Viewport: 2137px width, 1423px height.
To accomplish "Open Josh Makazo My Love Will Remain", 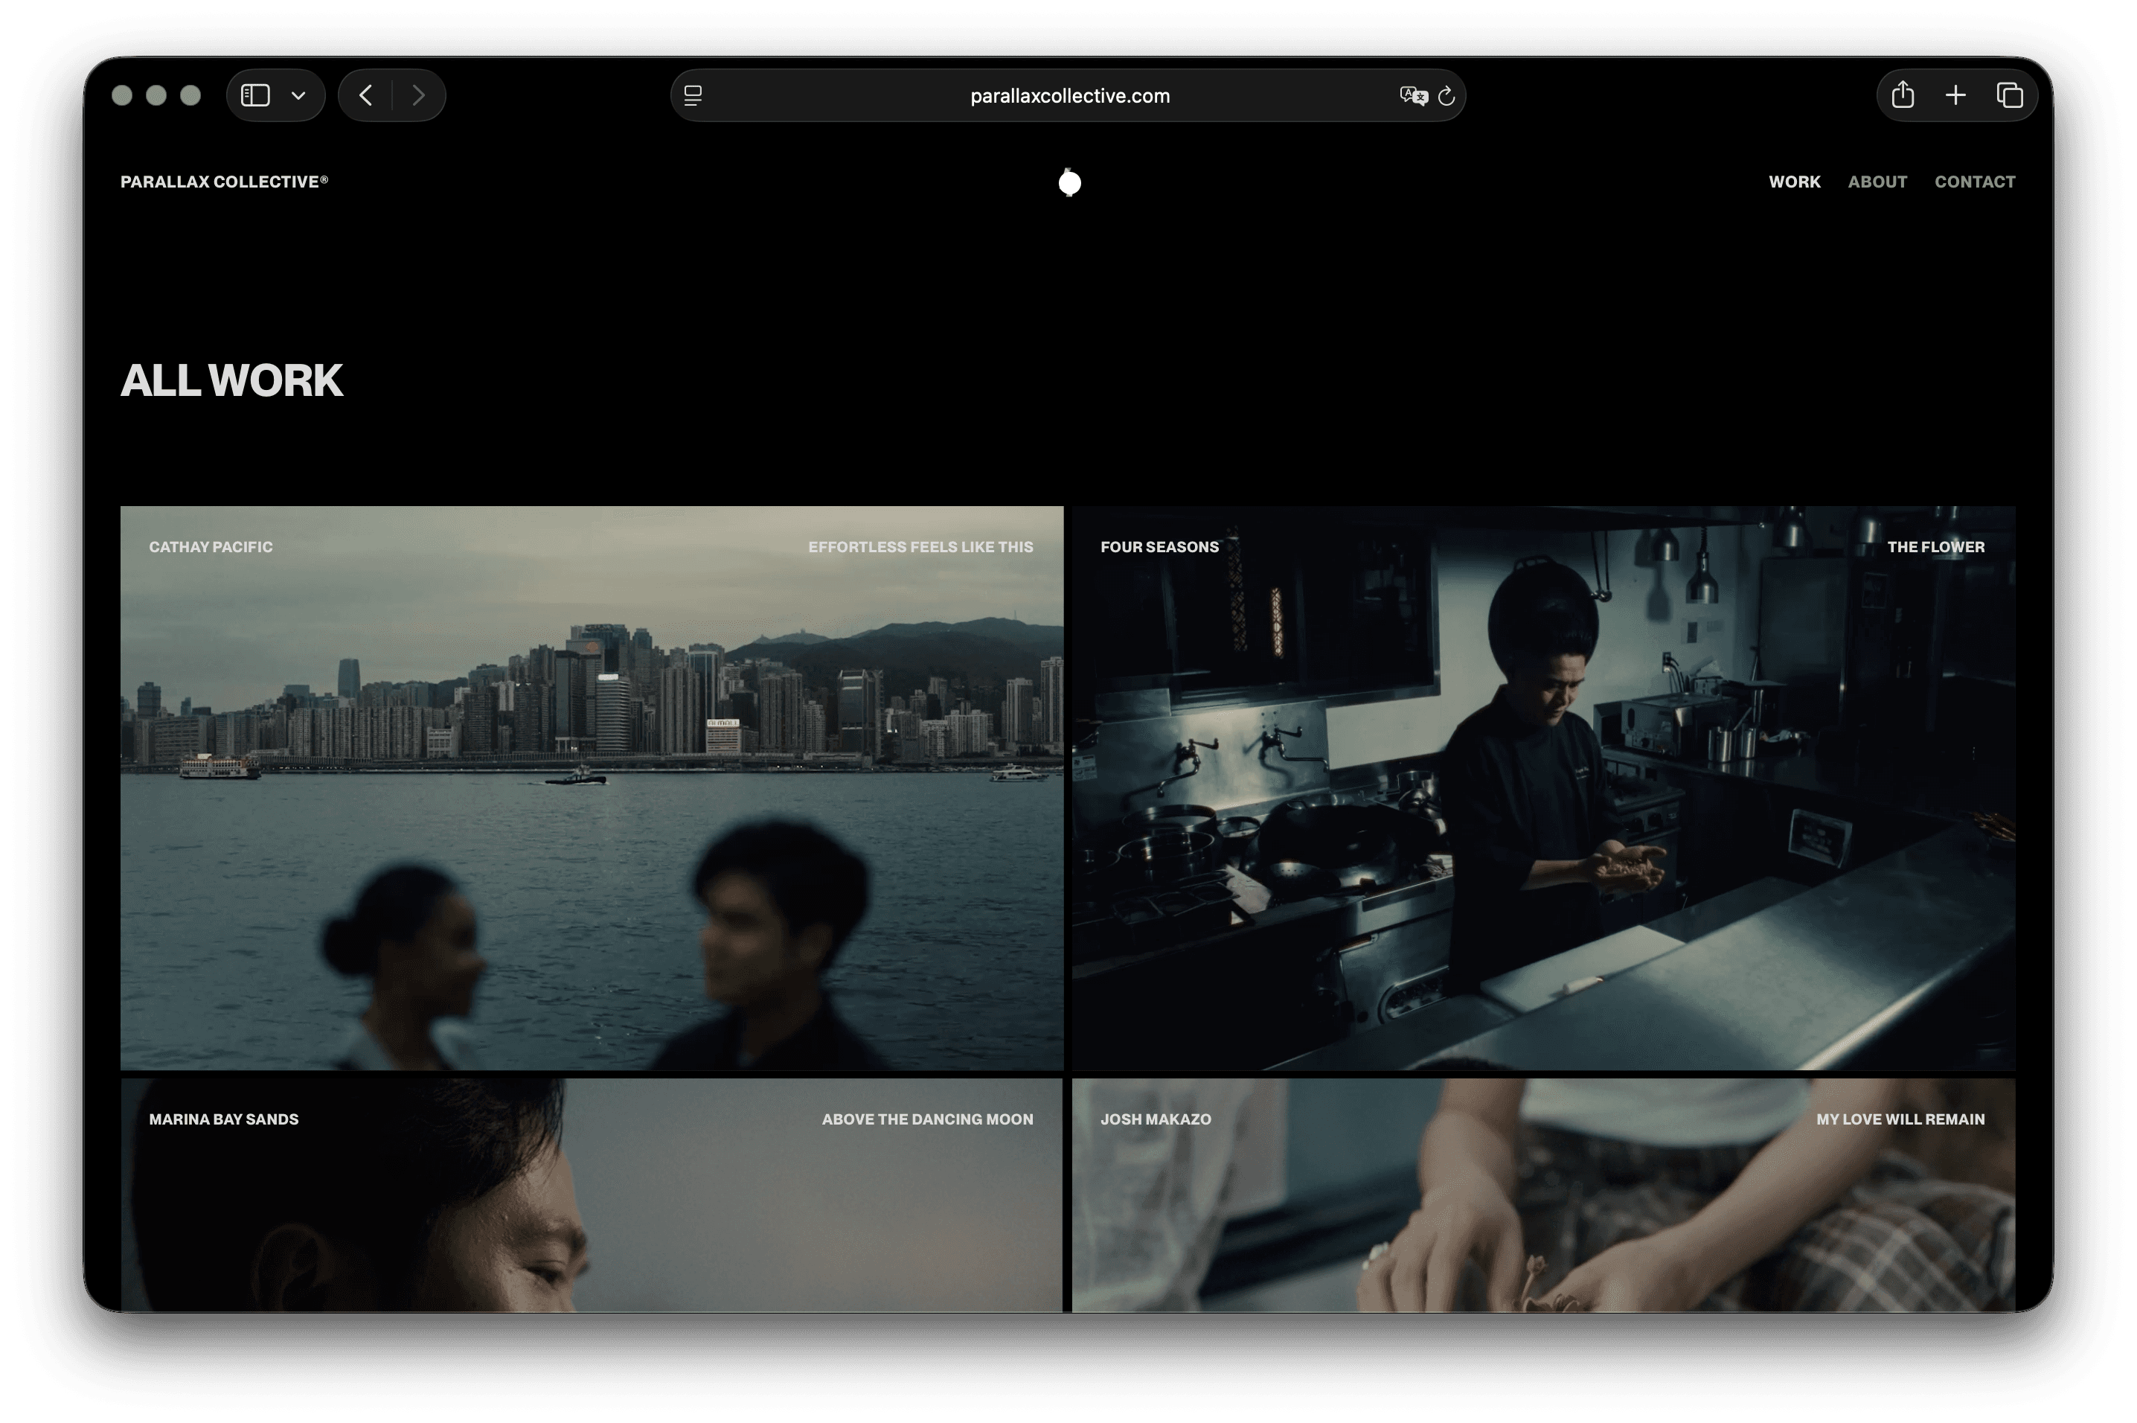I will pyautogui.click(x=1543, y=1195).
